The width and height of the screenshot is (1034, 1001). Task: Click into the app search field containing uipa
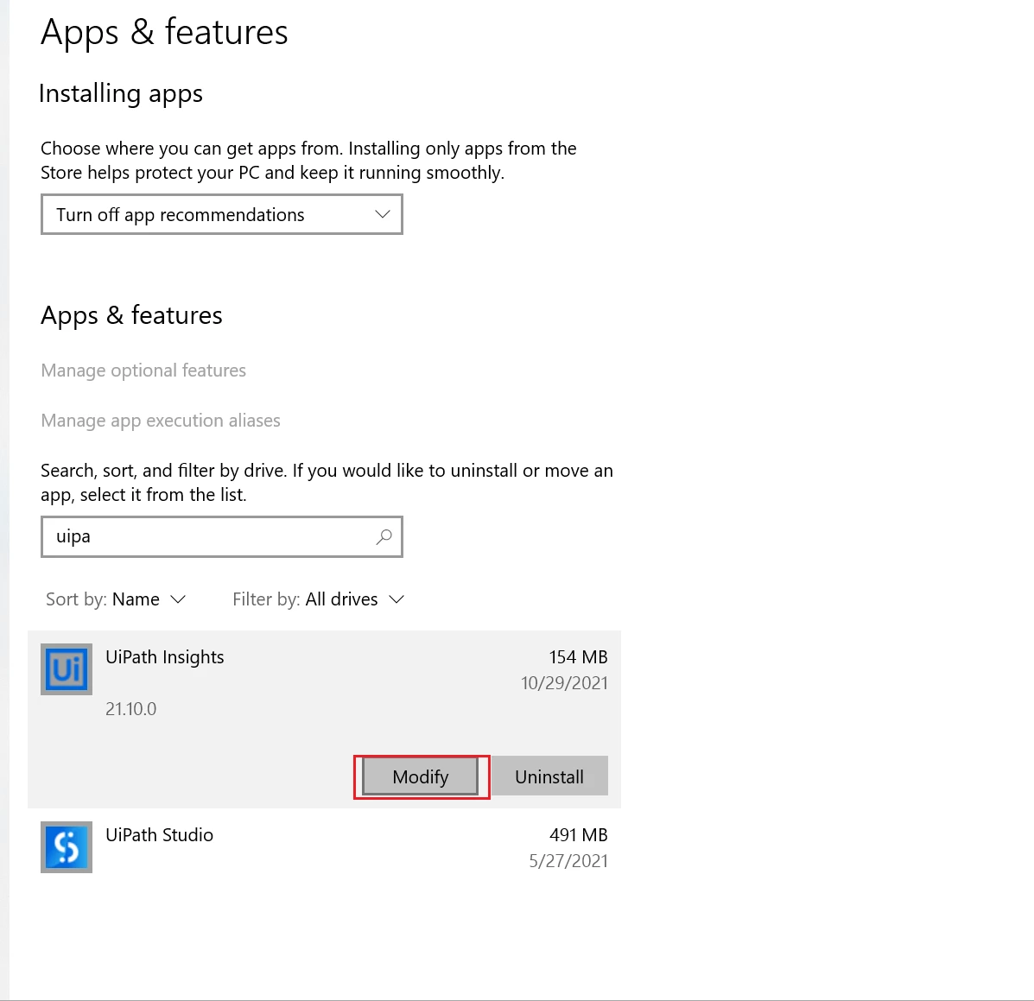[221, 536]
